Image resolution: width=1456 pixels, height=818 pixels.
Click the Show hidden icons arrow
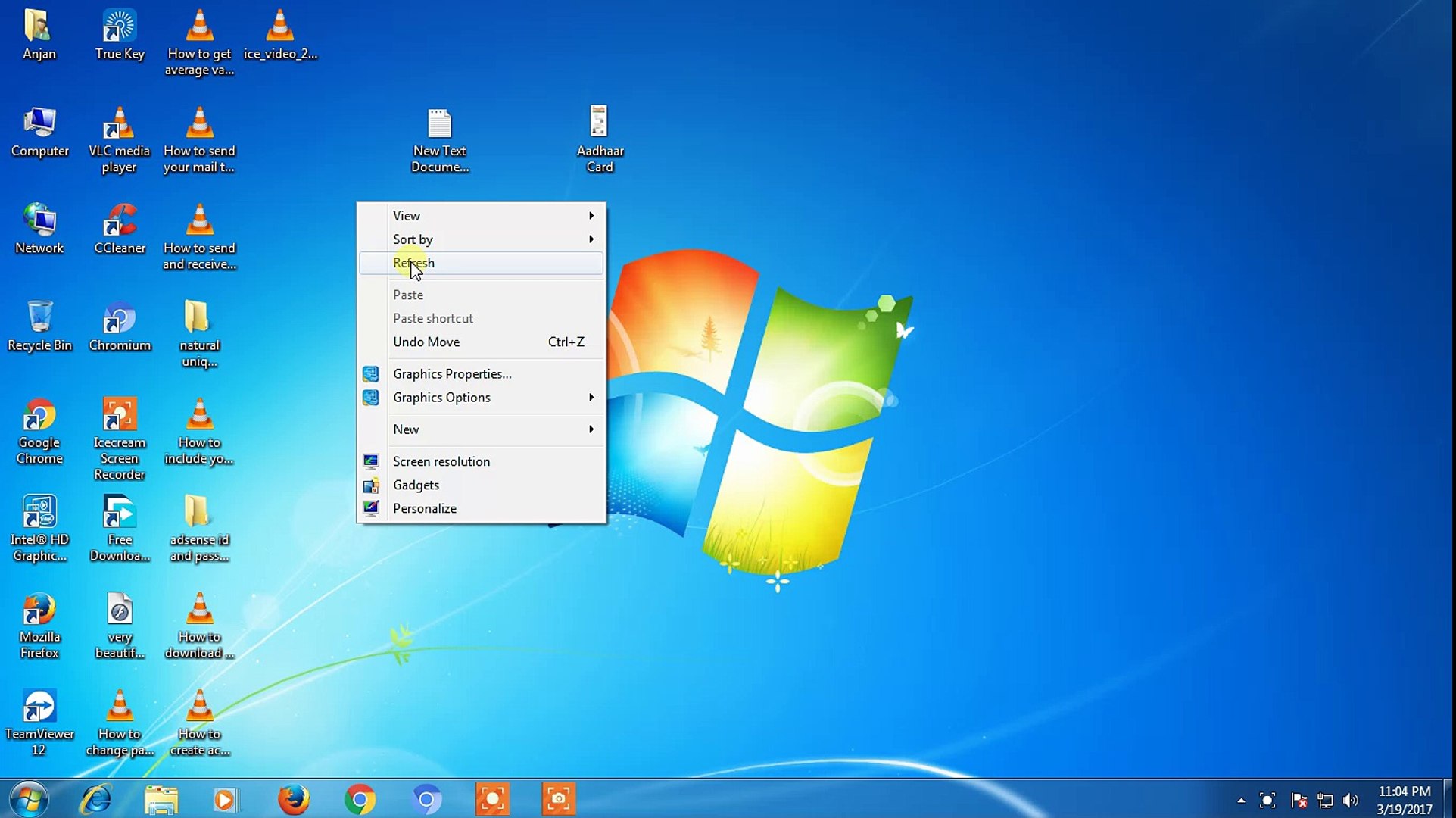click(x=1240, y=801)
